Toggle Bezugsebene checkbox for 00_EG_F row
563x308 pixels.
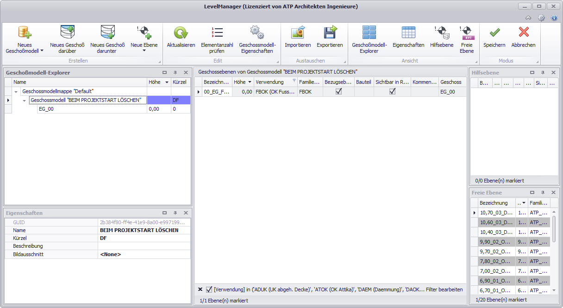[x=338, y=92]
